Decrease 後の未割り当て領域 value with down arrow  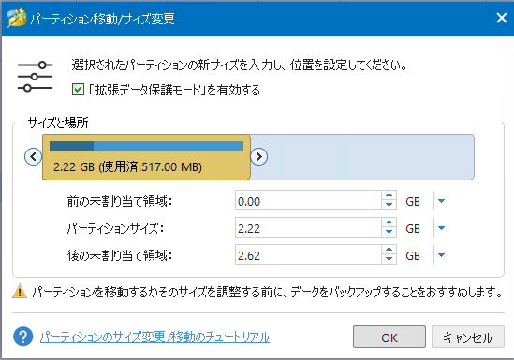pyautogui.click(x=389, y=260)
